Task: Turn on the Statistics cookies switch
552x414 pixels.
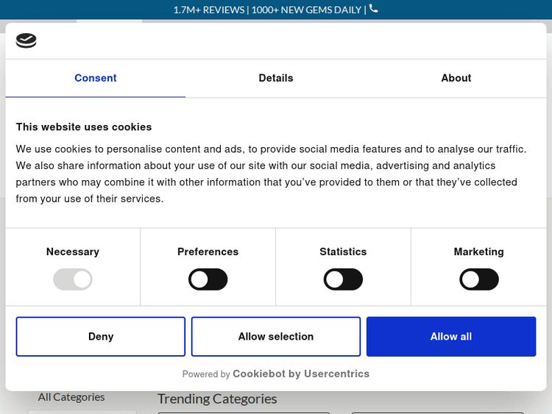Action: pyautogui.click(x=344, y=279)
